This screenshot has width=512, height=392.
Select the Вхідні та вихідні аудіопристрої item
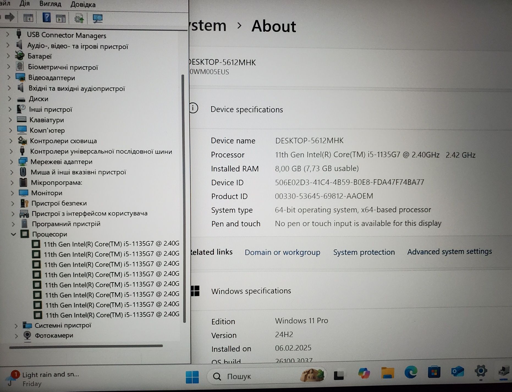tap(77, 89)
